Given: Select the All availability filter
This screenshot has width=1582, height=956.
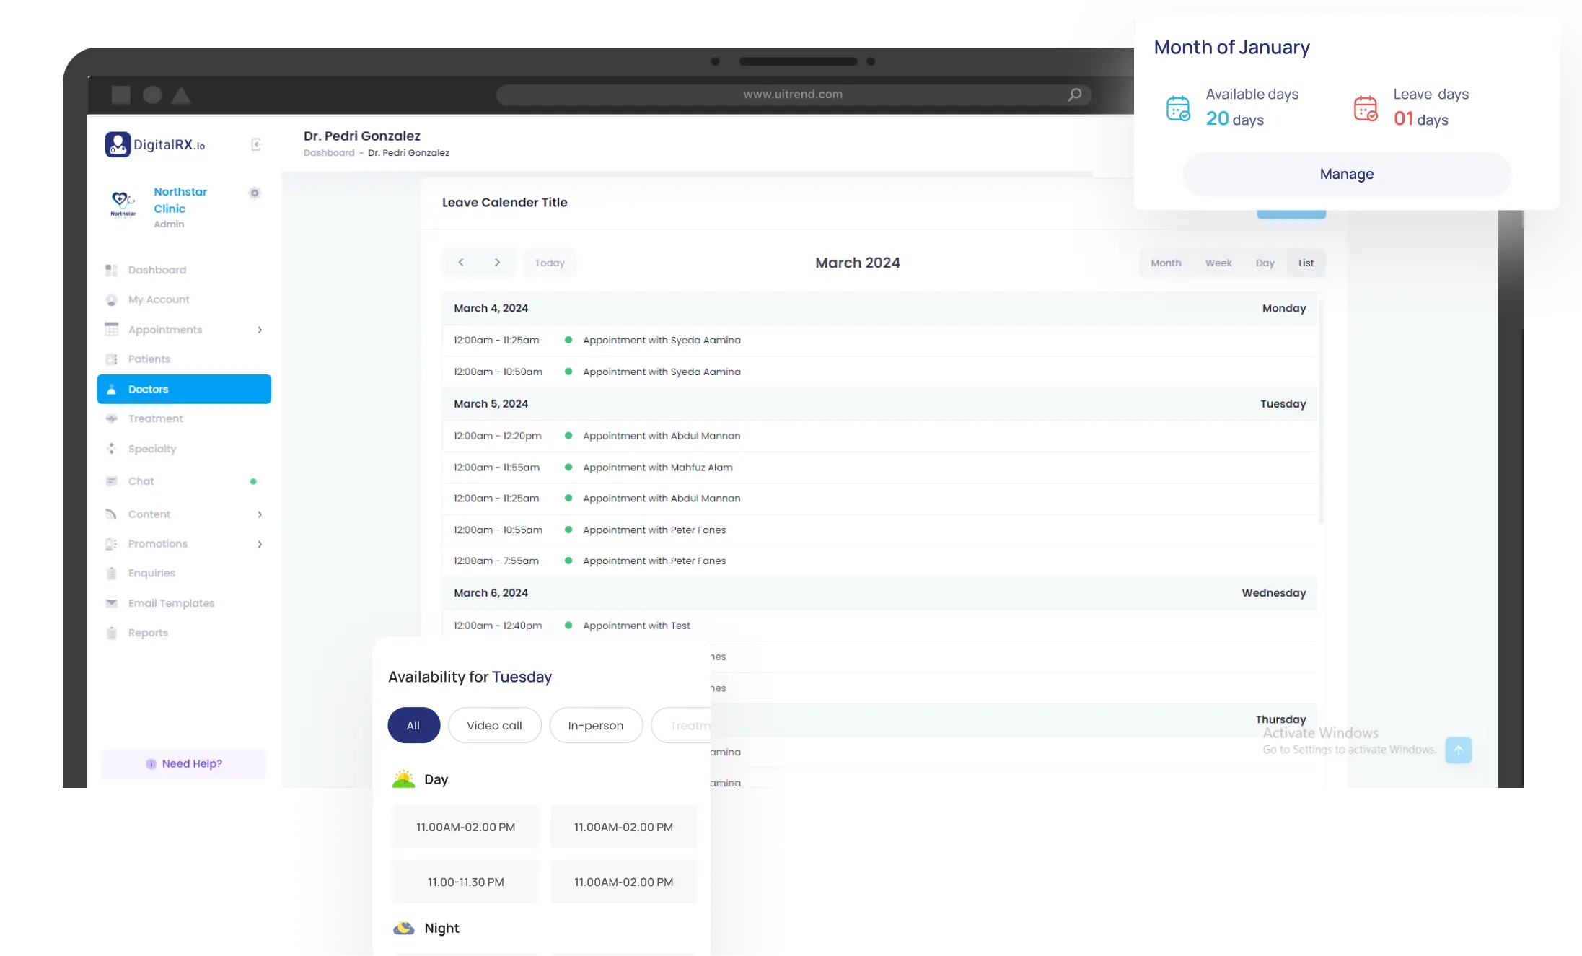Looking at the screenshot, I should (413, 725).
